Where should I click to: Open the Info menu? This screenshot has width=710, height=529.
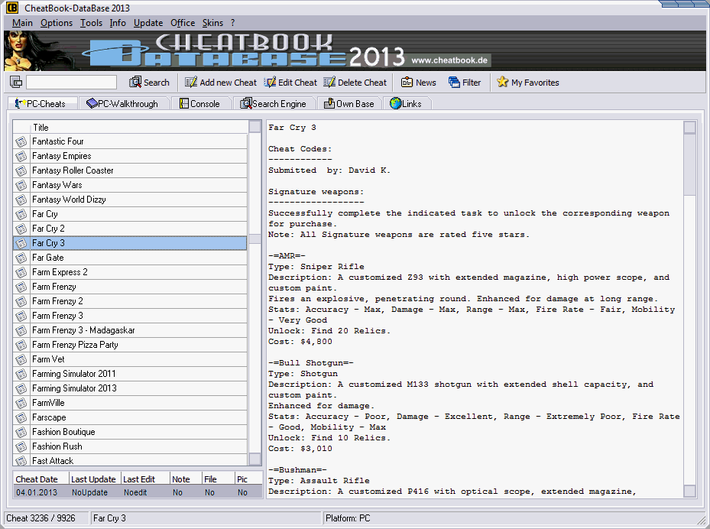118,23
